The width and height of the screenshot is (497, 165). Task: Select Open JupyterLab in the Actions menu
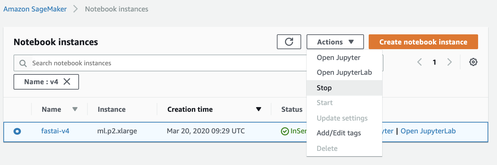[344, 72]
